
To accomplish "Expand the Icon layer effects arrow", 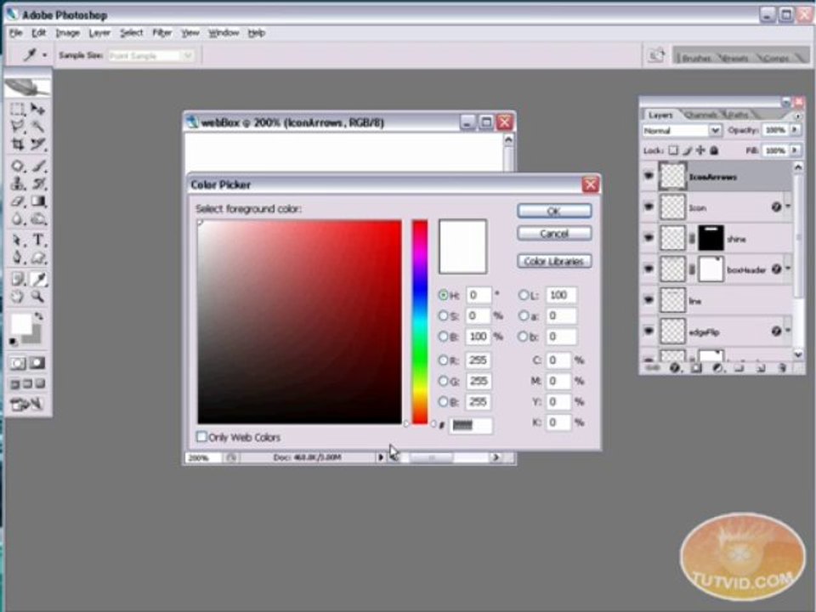I will 788,207.
